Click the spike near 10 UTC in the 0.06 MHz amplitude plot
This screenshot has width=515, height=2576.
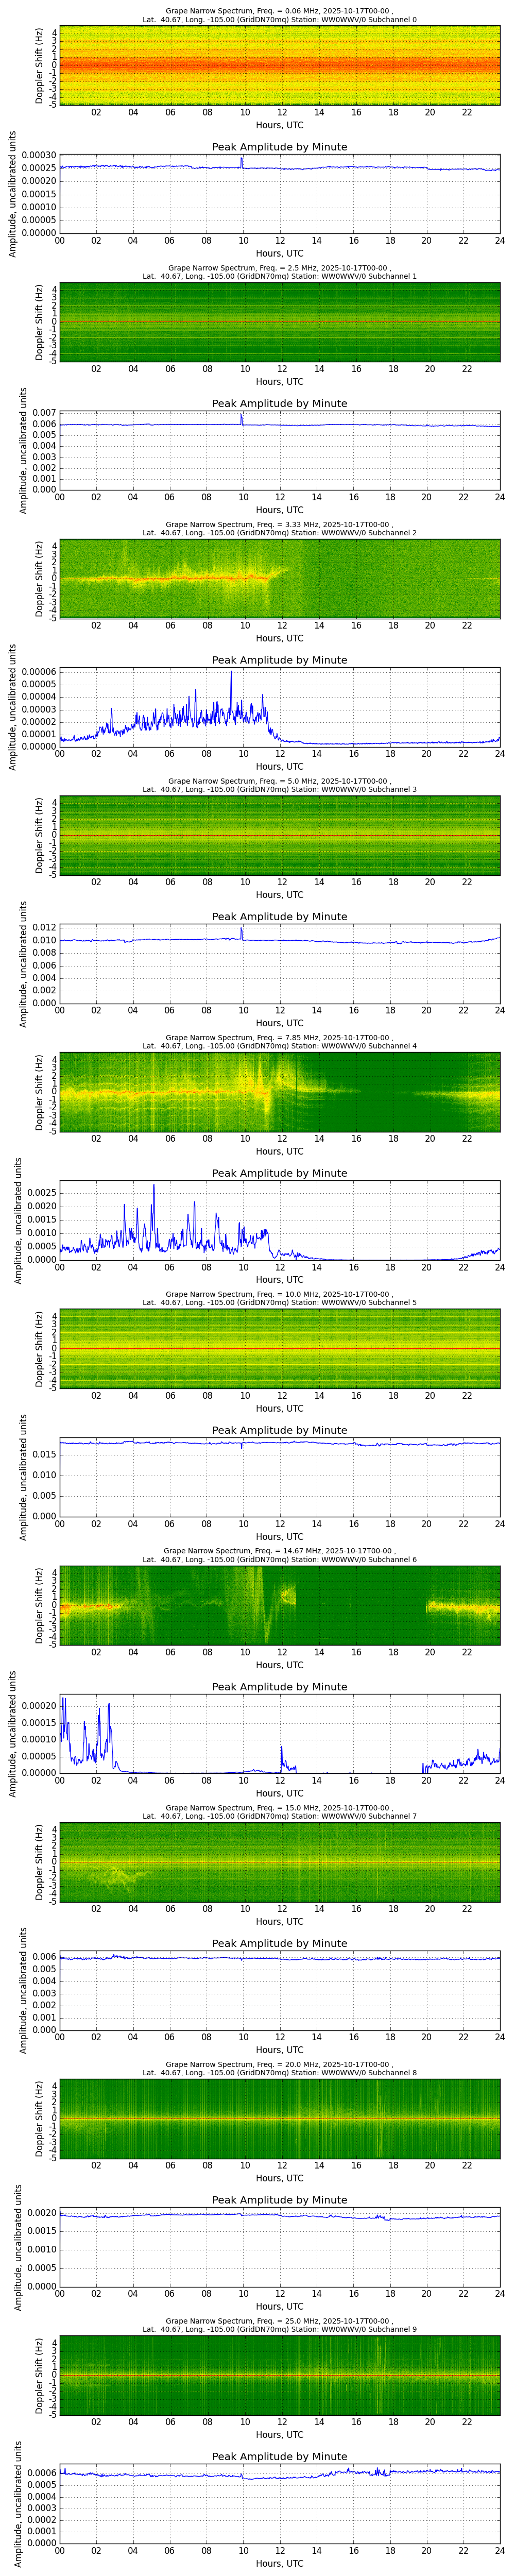pos(241,159)
